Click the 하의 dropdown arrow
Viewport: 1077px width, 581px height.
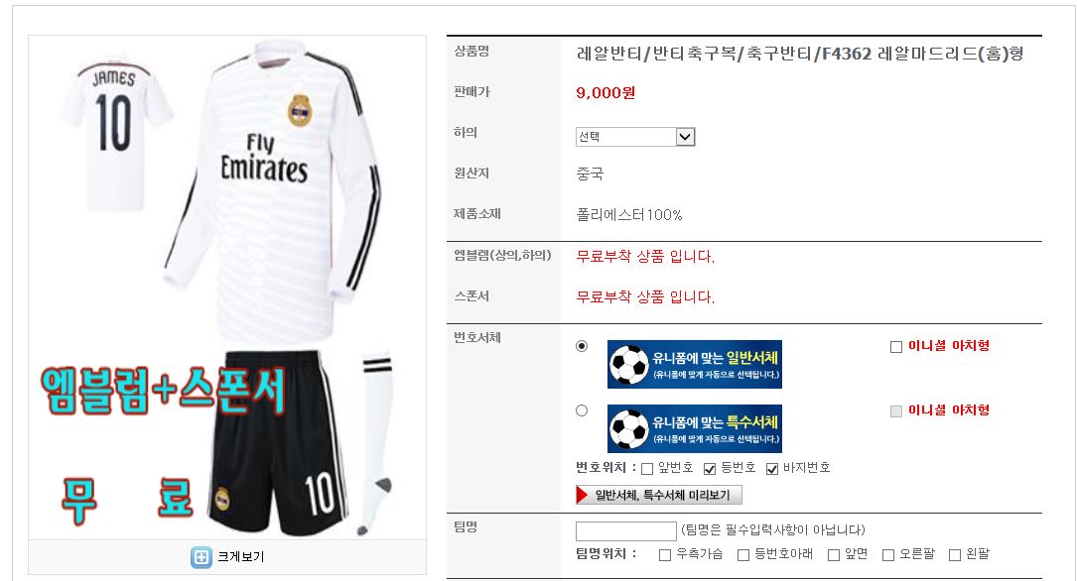(x=685, y=137)
